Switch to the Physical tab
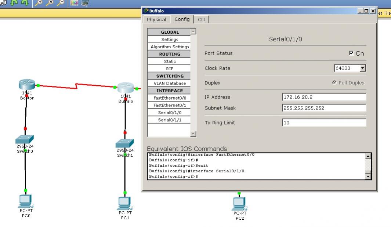The width and height of the screenshot is (391, 227). [x=156, y=19]
